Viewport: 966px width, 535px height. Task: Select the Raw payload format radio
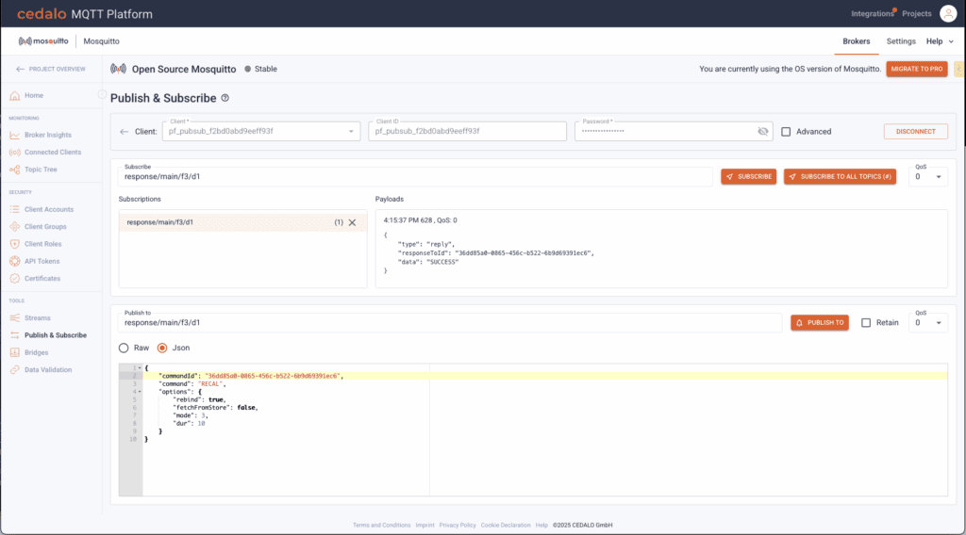coord(125,348)
